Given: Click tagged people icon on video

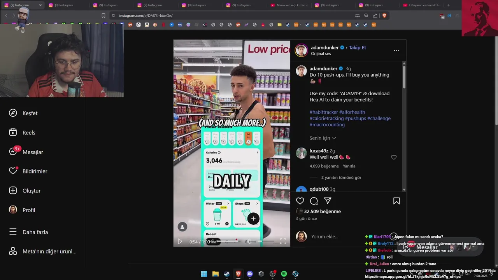Looking at the screenshot, I should click(182, 227).
